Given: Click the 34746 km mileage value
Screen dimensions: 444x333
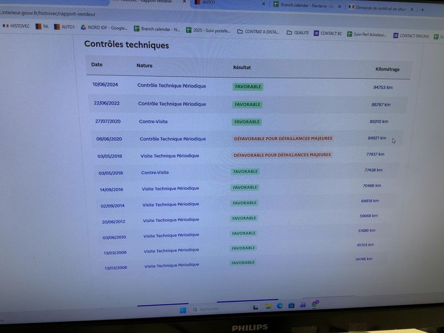Looking at the screenshot, I should (364, 259).
